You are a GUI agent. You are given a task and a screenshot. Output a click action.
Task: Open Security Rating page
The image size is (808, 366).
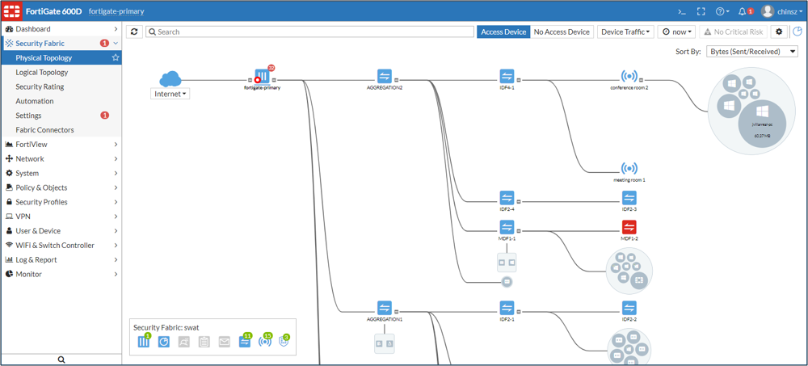(40, 86)
